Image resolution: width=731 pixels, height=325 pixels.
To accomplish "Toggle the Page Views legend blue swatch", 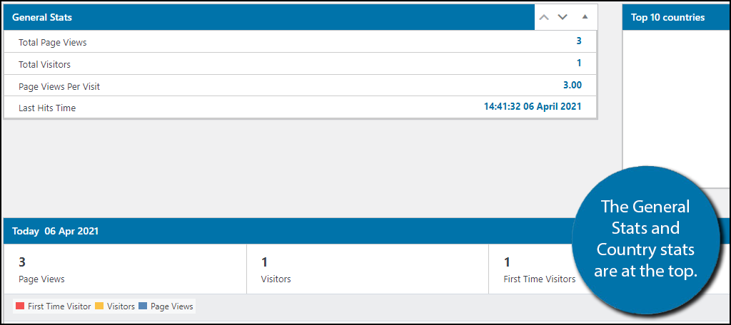I will 143,306.
